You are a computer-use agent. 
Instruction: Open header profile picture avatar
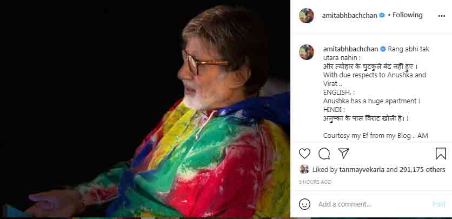[307, 15]
